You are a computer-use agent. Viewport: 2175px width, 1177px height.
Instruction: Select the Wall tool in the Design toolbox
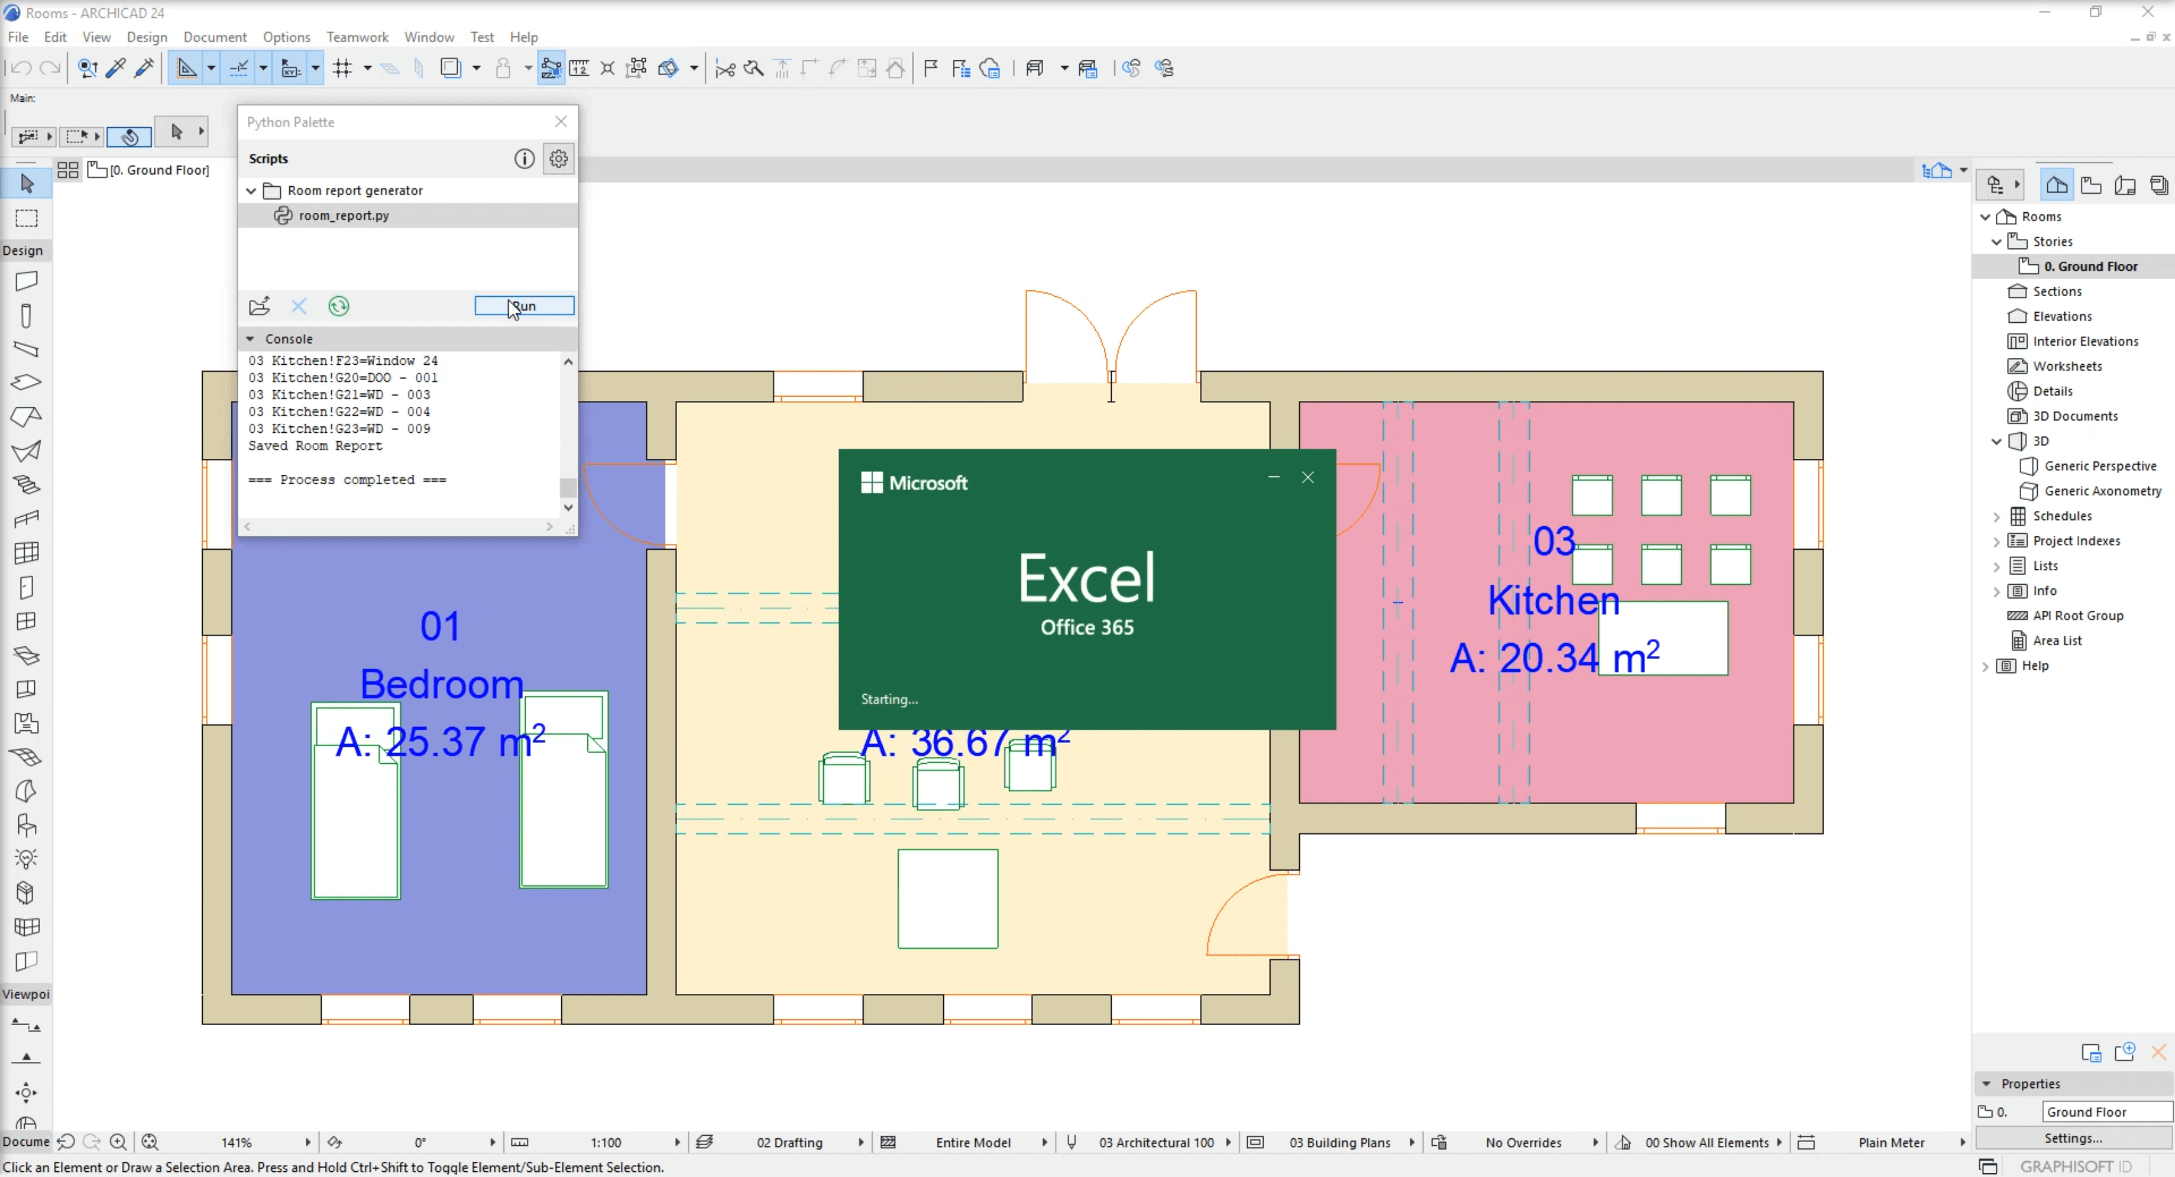coord(26,281)
